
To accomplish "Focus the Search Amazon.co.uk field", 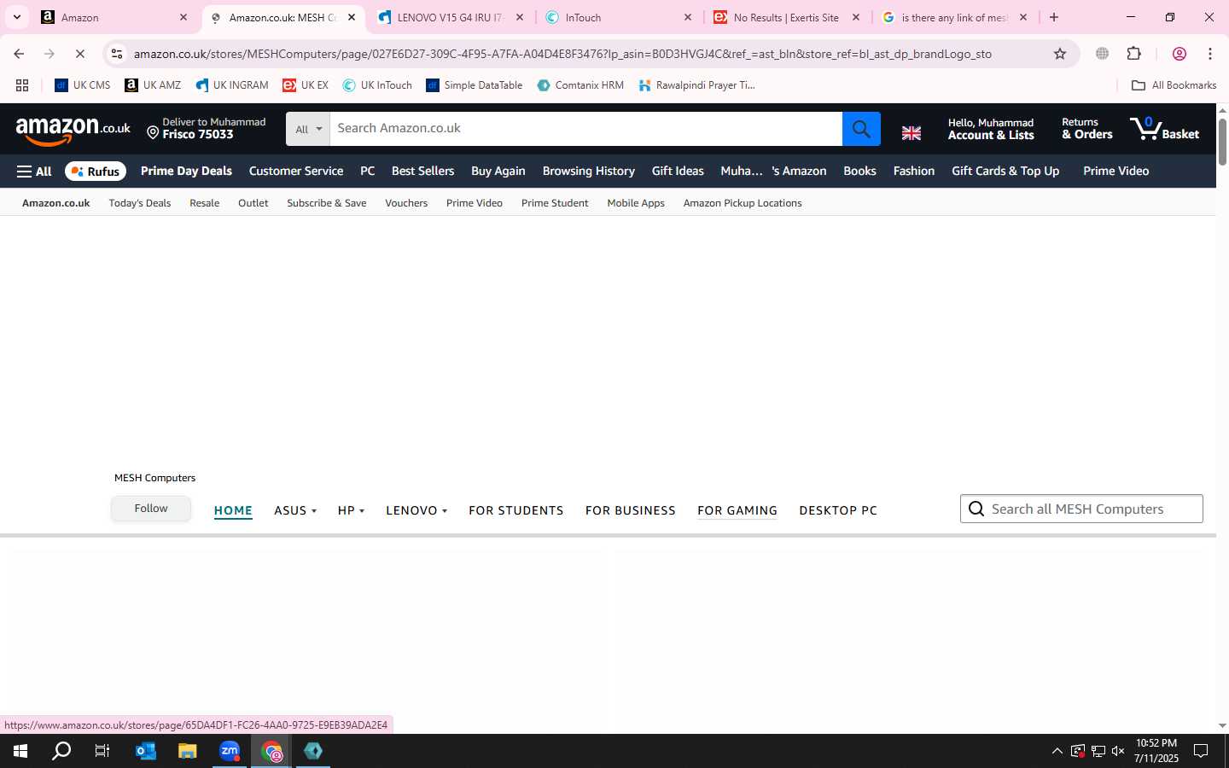I will [x=586, y=129].
